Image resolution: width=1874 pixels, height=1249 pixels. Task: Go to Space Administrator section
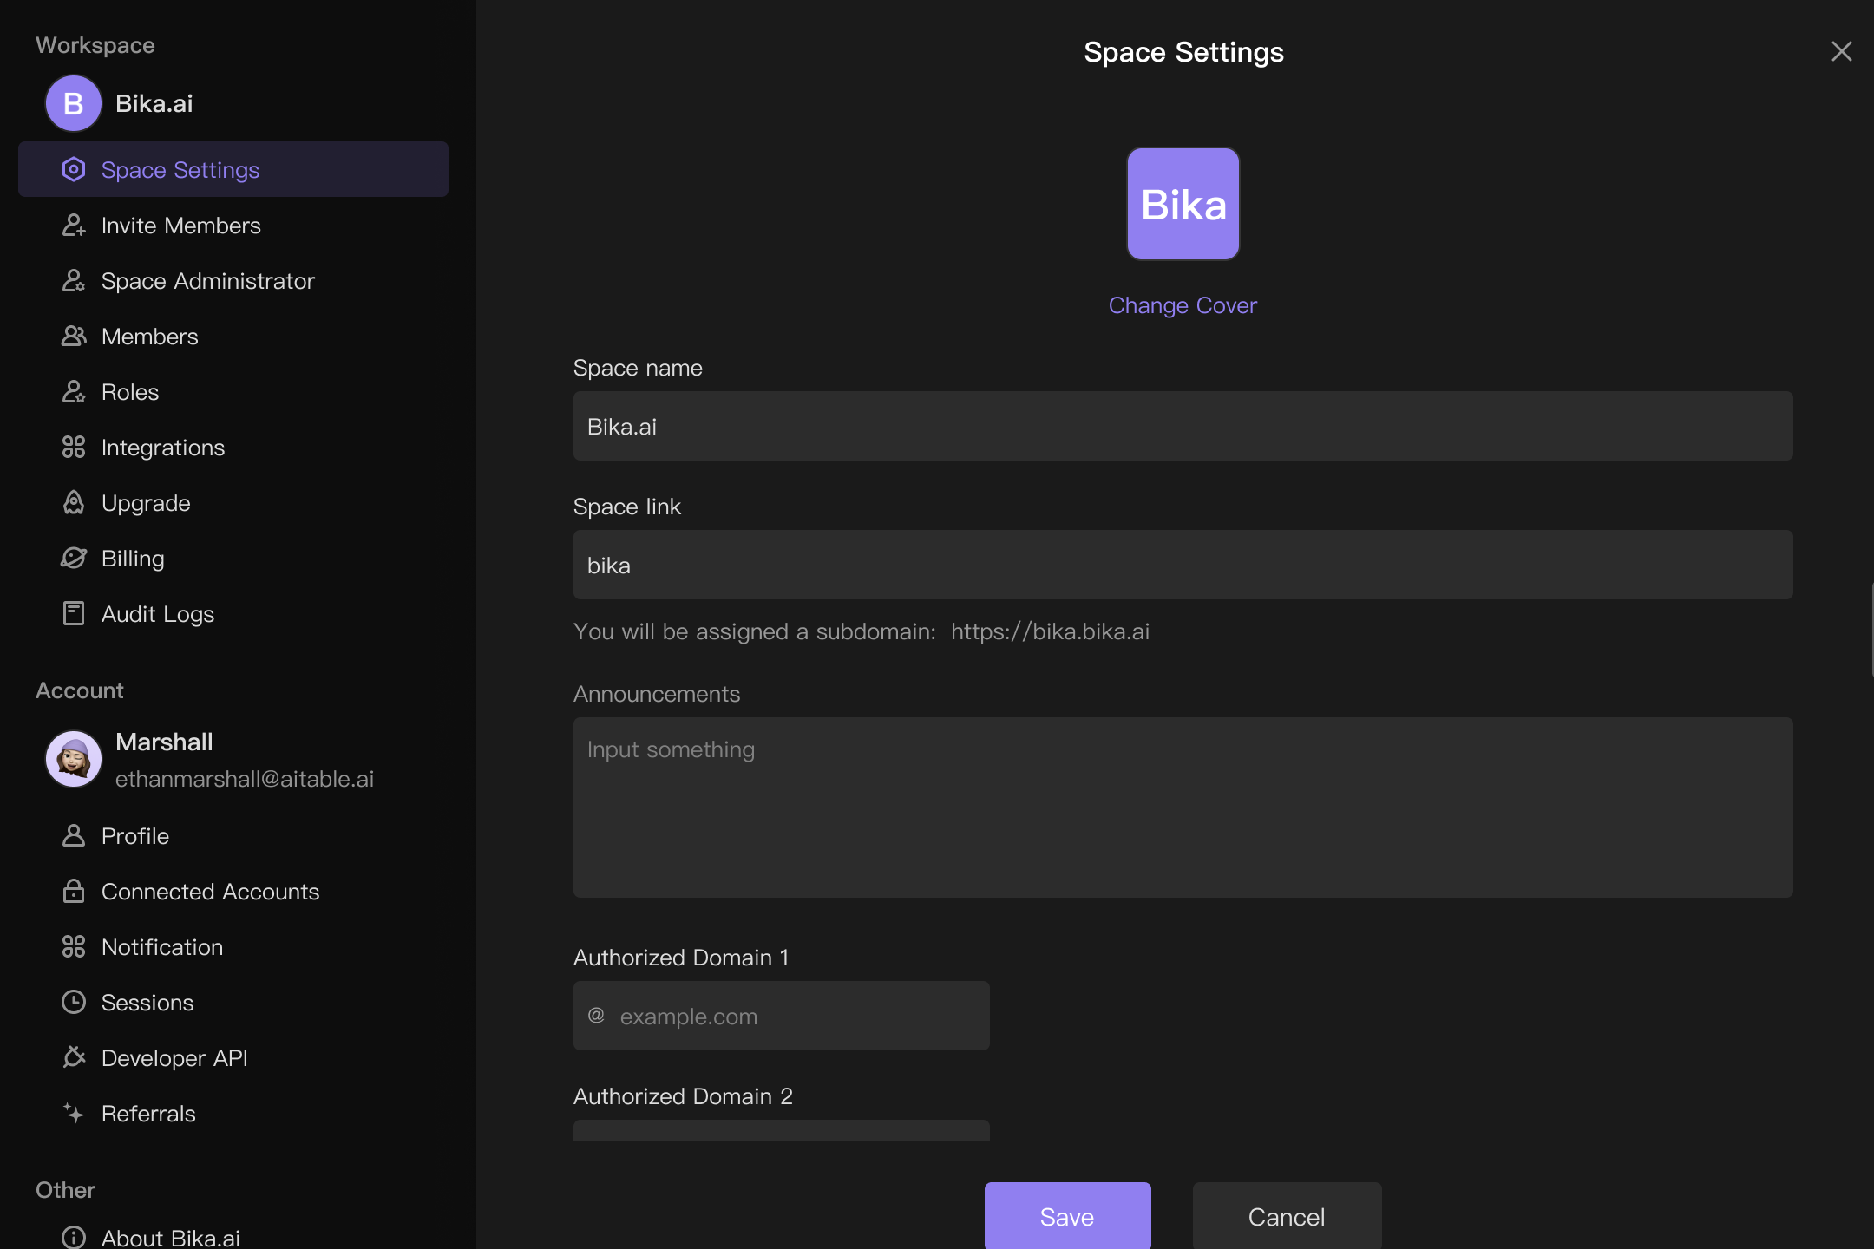(x=233, y=280)
